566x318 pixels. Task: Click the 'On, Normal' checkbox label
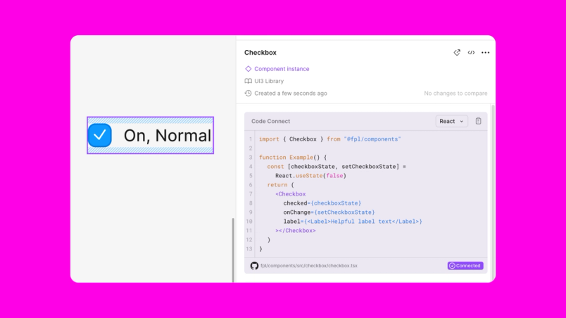coord(168,136)
